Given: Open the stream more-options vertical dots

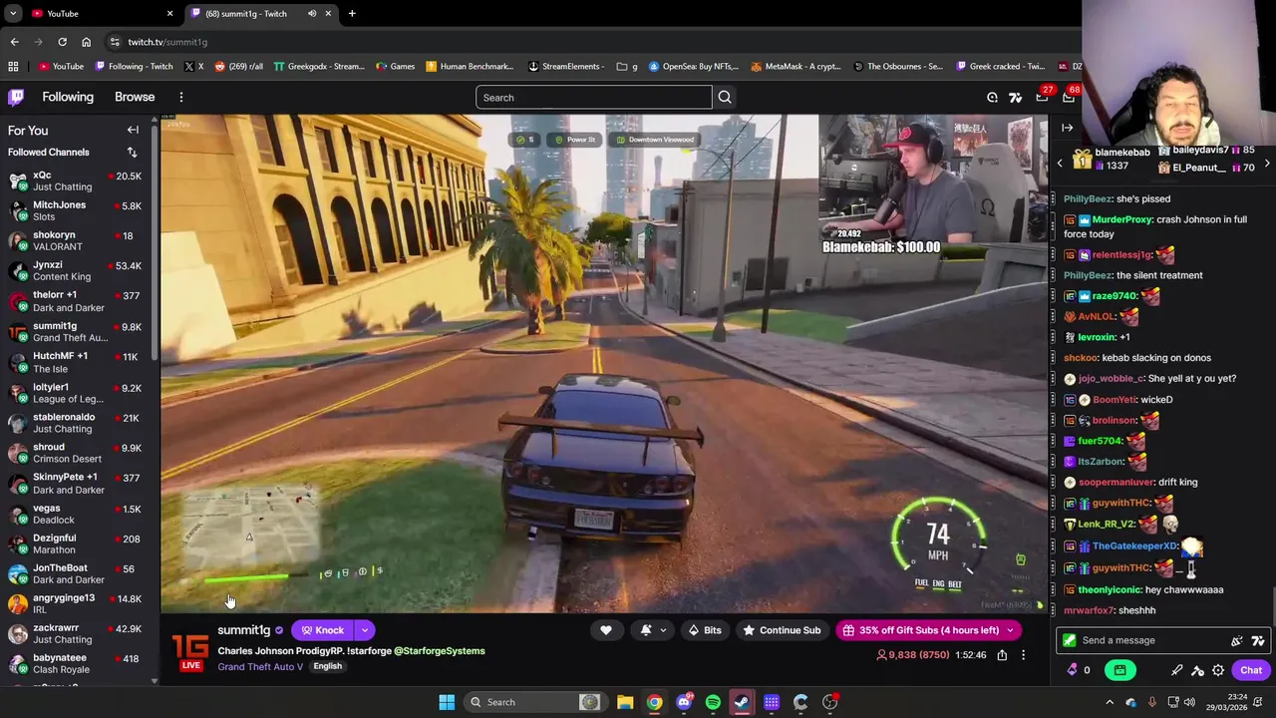Looking at the screenshot, I should pos(1023,655).
